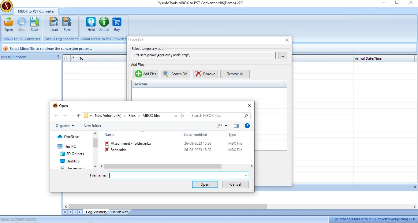Open the Organize dropdown menu

click(x=65, y=126)
